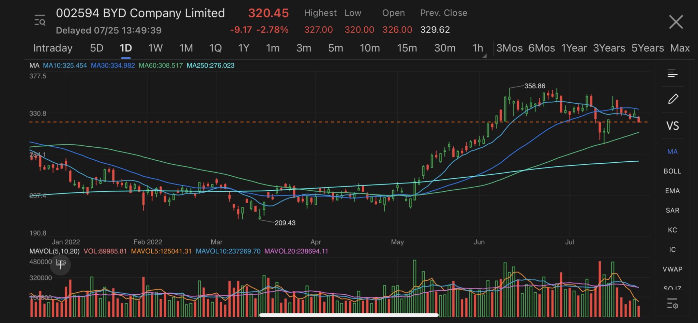This screenshot has height=323, width=698.
Task: Enable the VWAP indicator
Action: 672,269
